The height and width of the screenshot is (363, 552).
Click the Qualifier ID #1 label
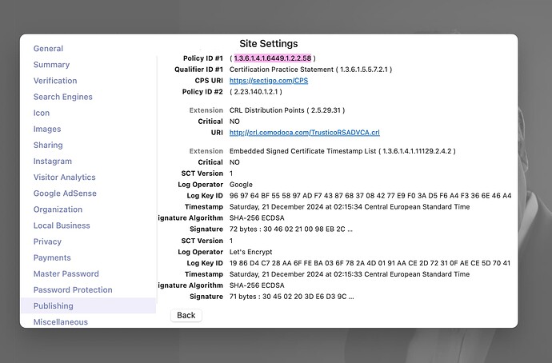click(x=198, y=70)
